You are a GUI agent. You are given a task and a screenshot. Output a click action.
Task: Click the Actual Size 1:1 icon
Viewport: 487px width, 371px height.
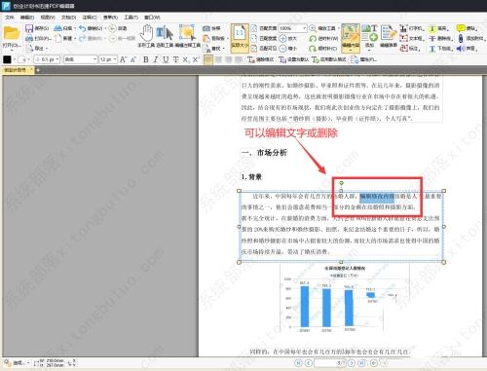coord(240,33)
